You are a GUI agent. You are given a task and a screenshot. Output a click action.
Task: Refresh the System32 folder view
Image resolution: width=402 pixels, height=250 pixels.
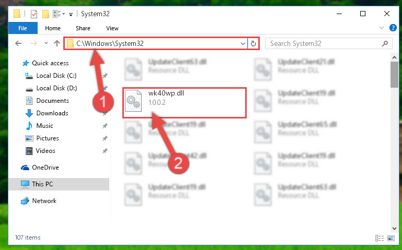coord(254,43)
